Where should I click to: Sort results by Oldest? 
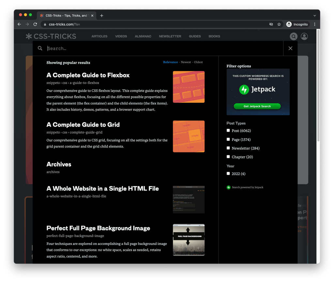point(198,62)
